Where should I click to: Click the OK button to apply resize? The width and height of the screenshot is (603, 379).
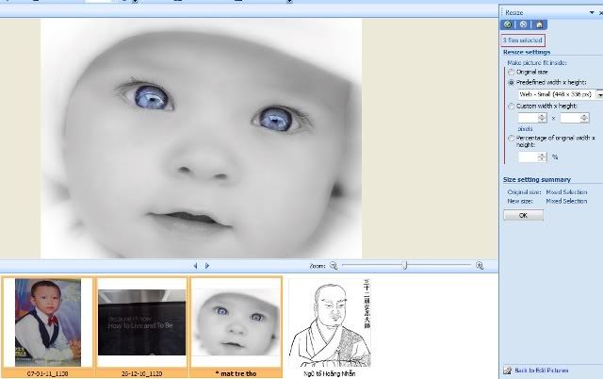coord(523,215)
